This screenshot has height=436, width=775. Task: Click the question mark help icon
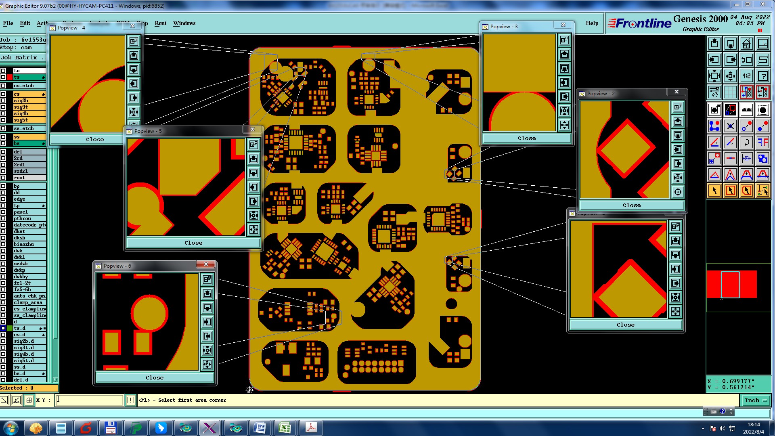pyautogui.click(x=762, y=76)
